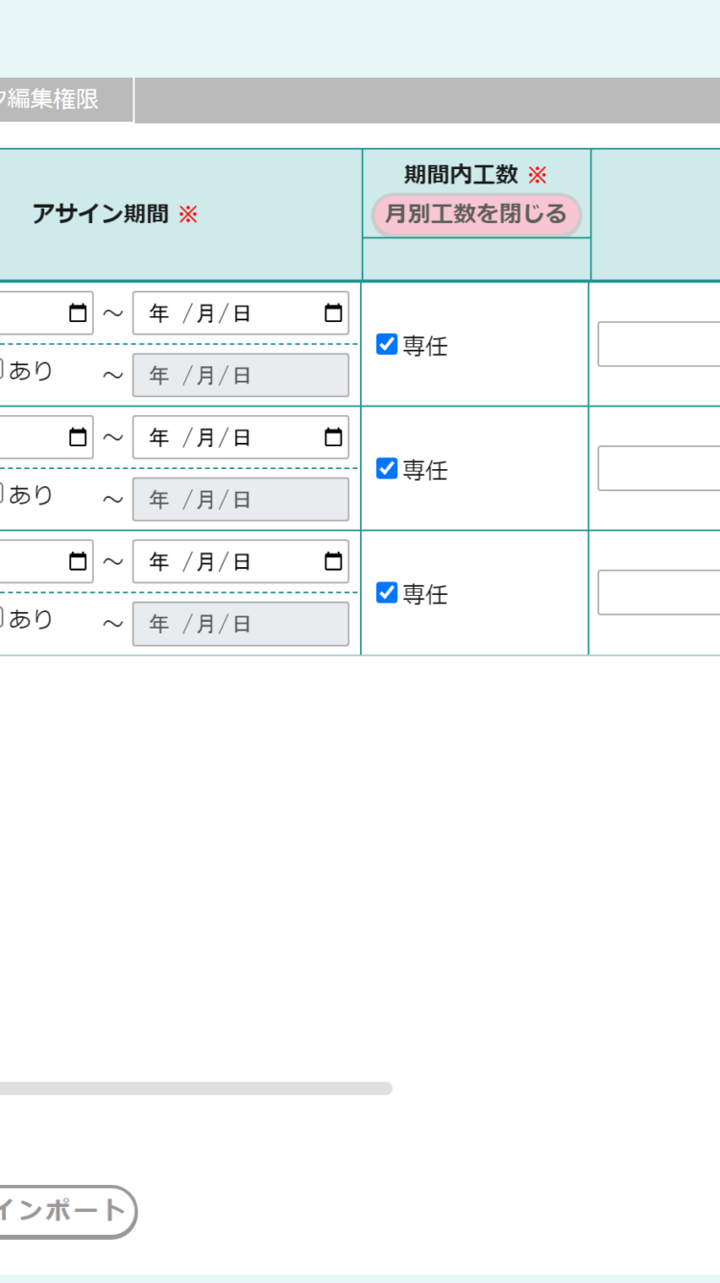Click second row text box right of 専任
The height and width of the screenshot is (1283, 720).
659,468
